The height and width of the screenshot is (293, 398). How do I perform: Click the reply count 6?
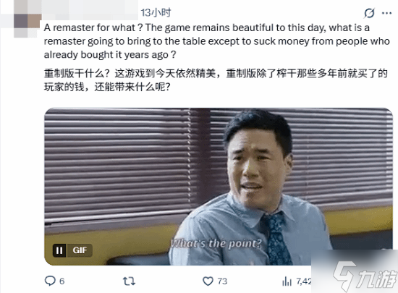62,281
